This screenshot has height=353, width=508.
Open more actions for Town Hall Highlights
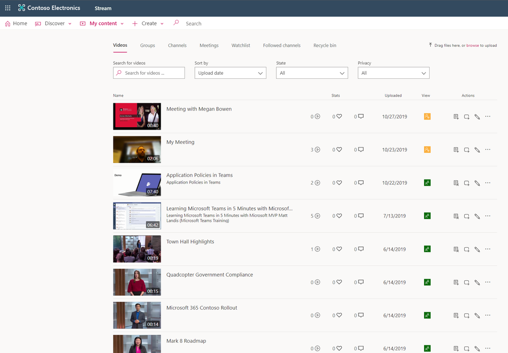(x=488, y=249)
